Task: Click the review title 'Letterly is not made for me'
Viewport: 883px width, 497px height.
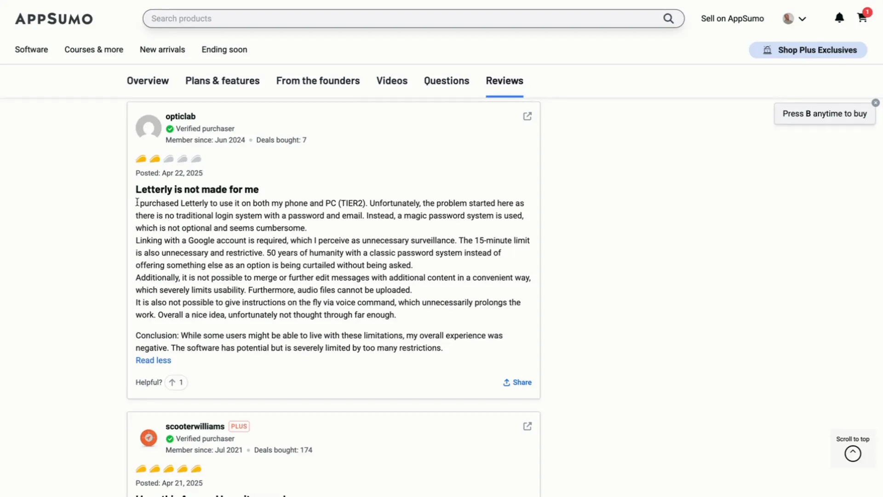Action: click(197, 190)
